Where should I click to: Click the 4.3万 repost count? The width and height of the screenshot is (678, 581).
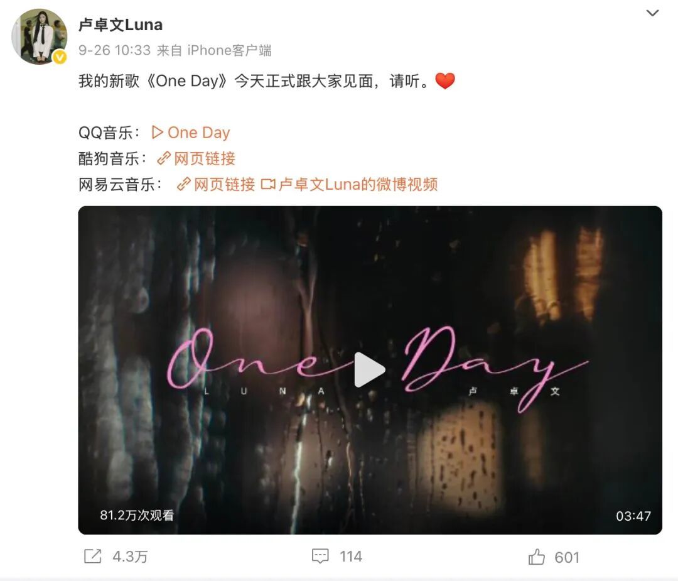click(x=130, y=557)
